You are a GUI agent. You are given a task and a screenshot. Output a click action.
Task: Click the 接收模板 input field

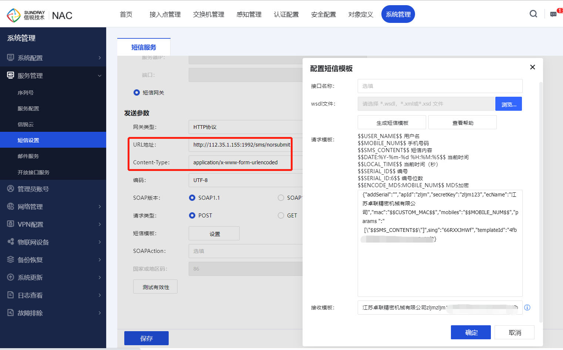point(440,308)
